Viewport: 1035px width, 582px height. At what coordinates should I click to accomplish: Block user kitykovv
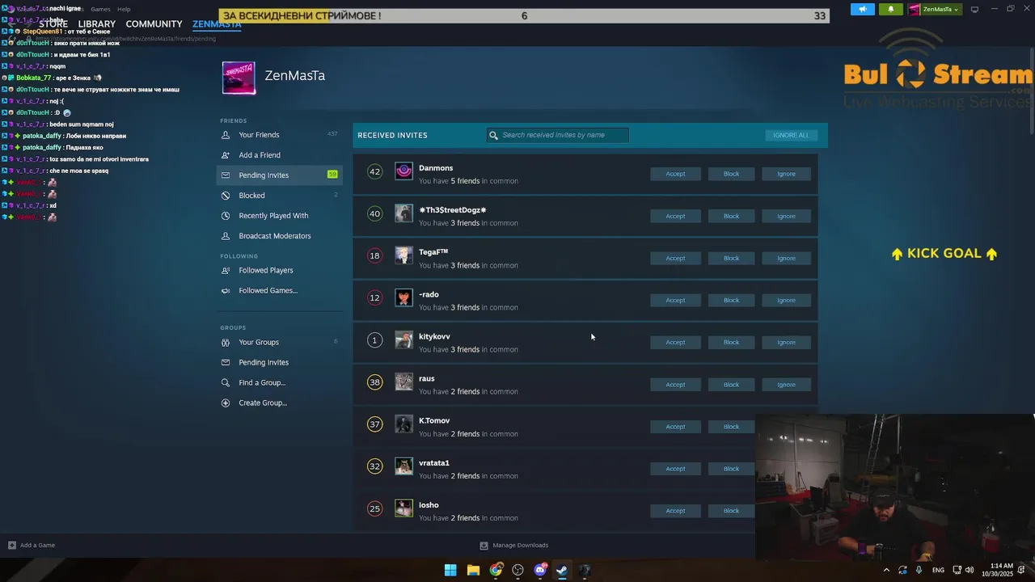[x=731, y=342]
